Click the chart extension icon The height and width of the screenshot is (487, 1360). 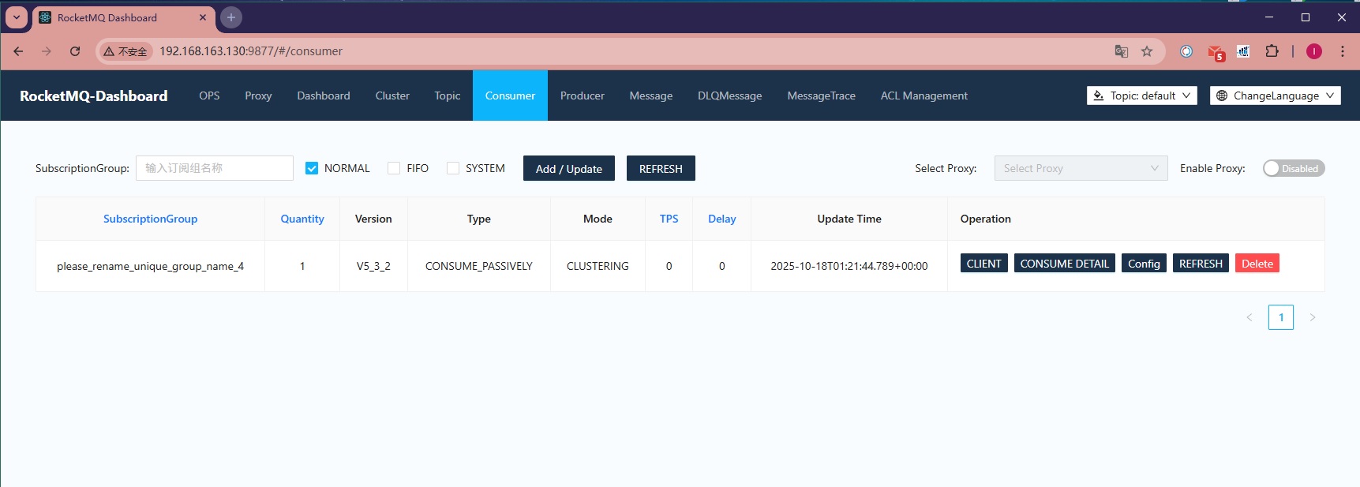(x=1243, y=51)
